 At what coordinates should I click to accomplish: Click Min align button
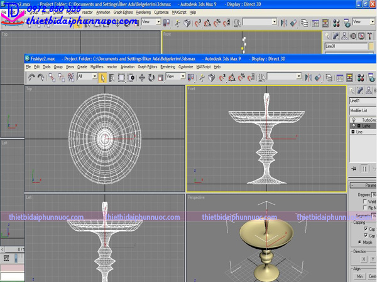tap(359, 276)
